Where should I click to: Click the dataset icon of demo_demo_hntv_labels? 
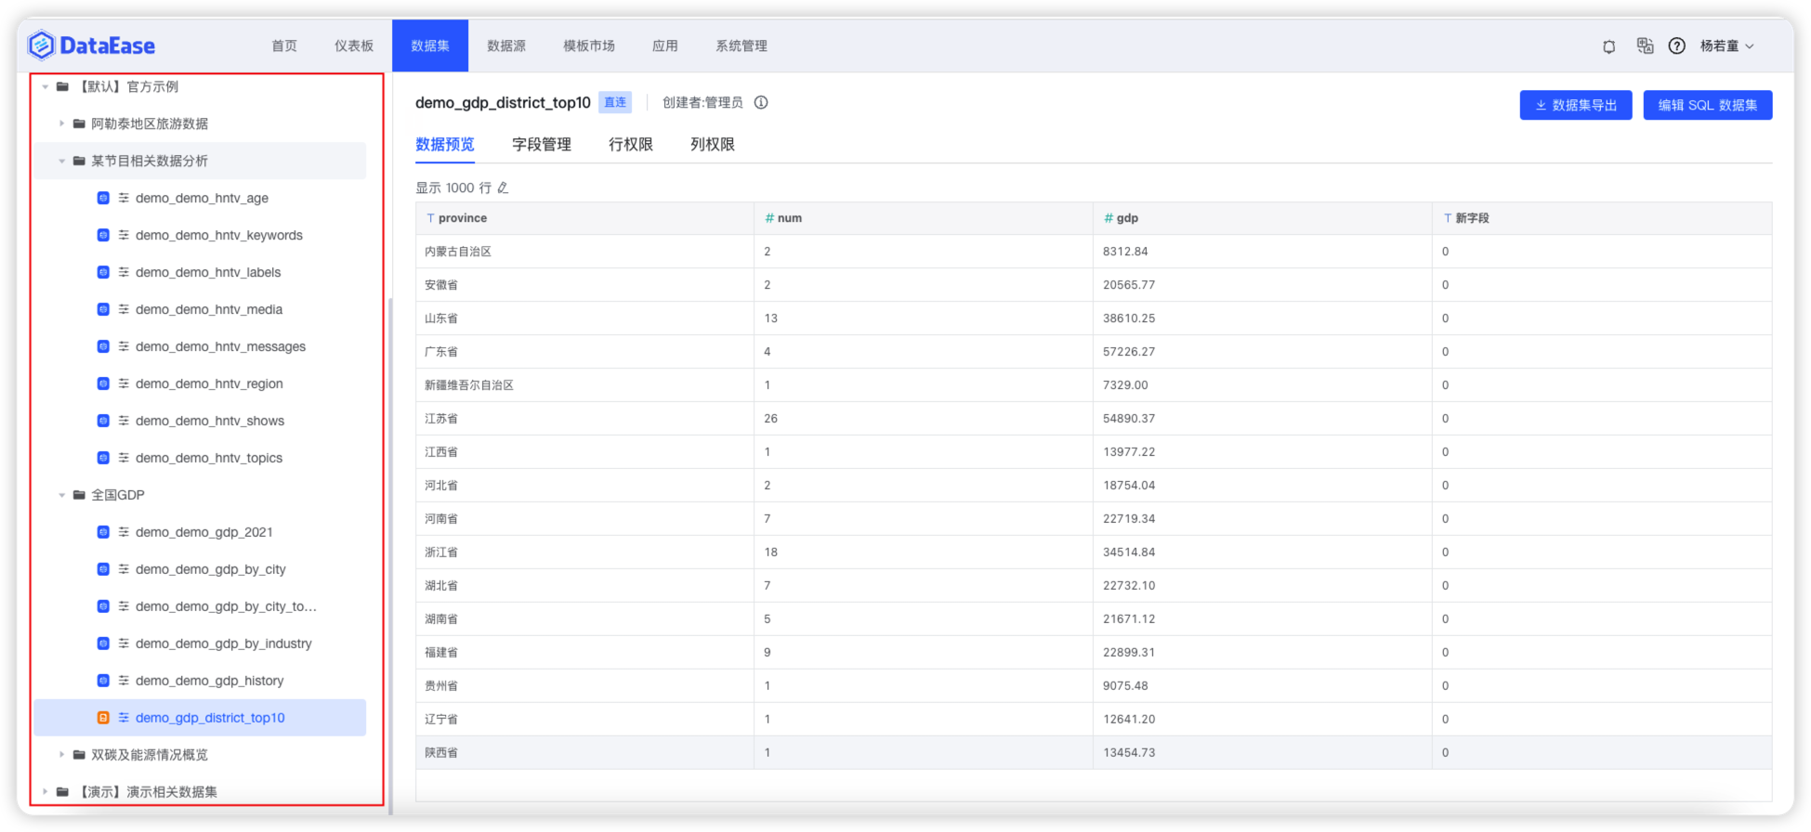(103, 272)
